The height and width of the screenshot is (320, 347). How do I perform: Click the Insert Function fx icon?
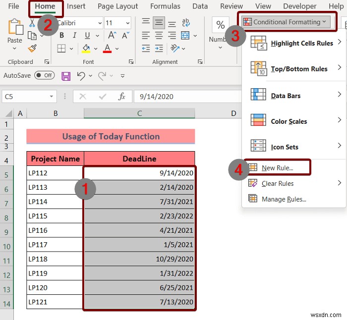[x=122, y=97]
